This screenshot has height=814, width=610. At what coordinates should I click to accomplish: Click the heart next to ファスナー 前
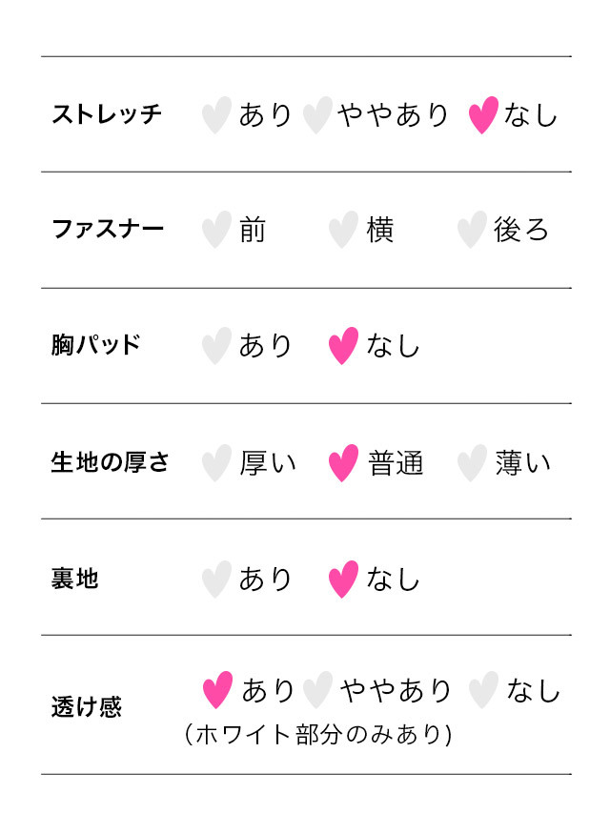(x=216, y=230)
